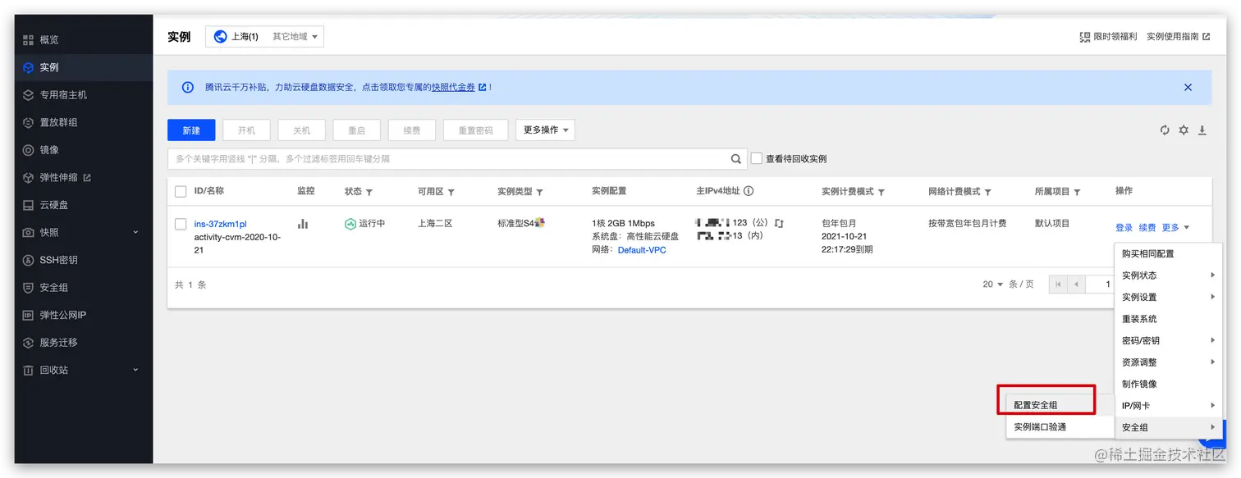The height and width of the screenshot is (478, 1241).
Task: Click the 重启 button
Action: [x=356, y=130]
